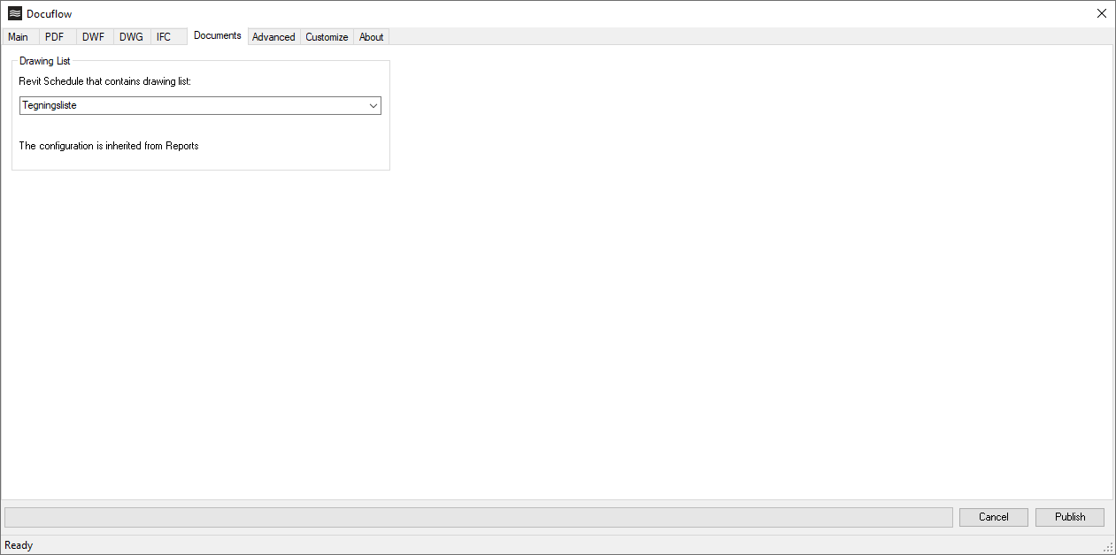
Task: Open the Advanced settings tab
Action: pos(273,37)
